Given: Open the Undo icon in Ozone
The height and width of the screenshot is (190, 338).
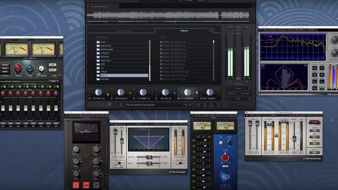Looking at the screenshot, I should 198,105.
